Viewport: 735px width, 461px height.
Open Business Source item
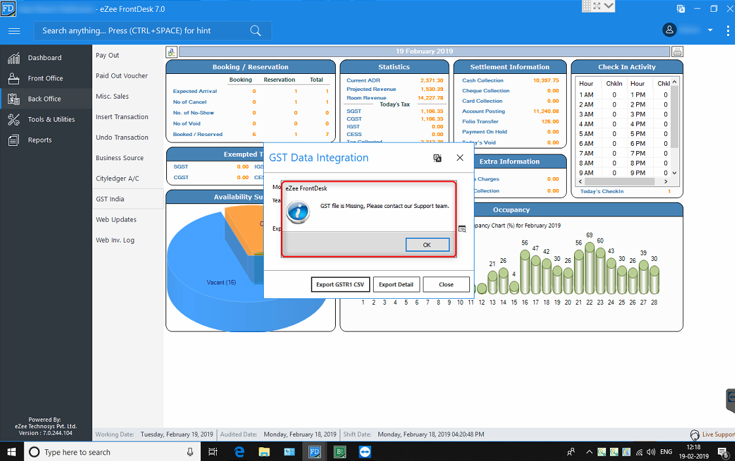(x=120, y=158)
